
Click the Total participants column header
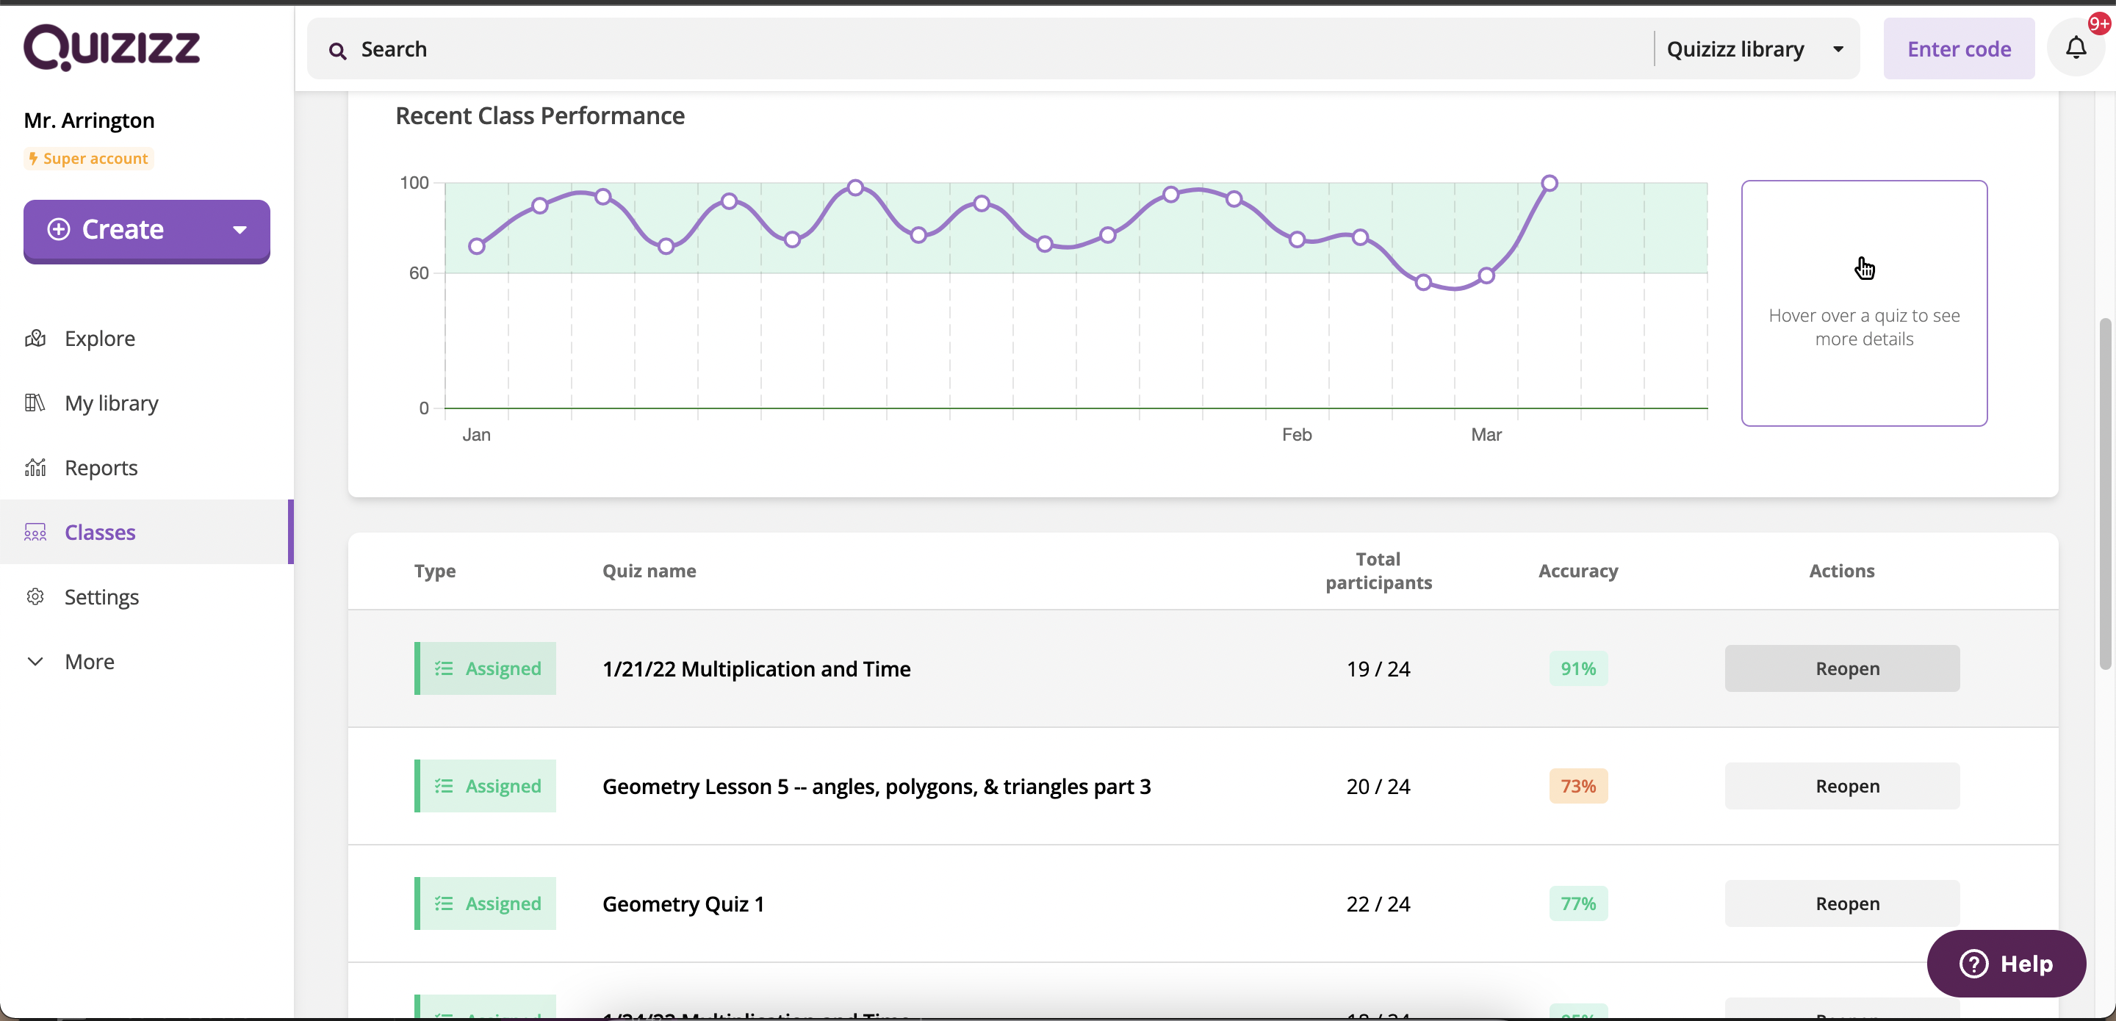pos(1378,571)
